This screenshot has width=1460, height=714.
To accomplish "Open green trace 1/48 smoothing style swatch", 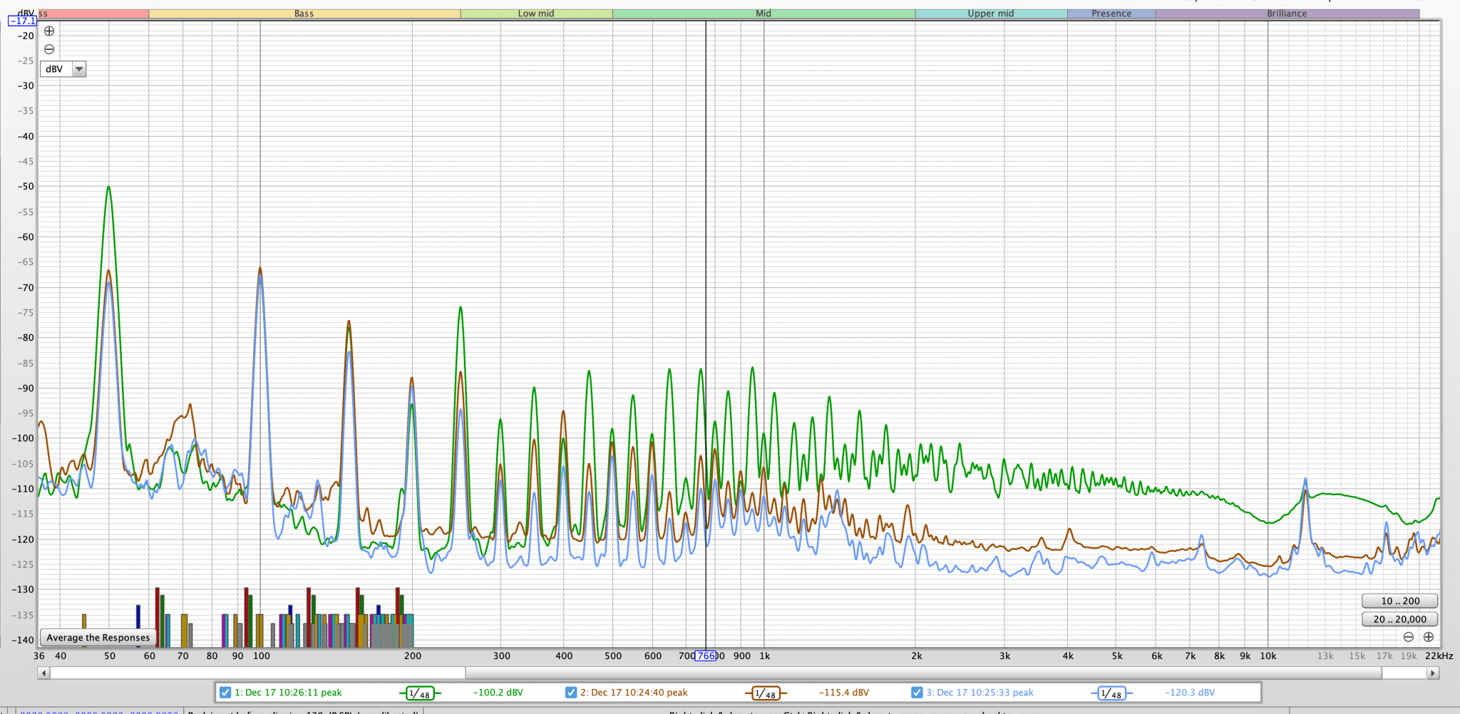I will (x=419, y=693).
